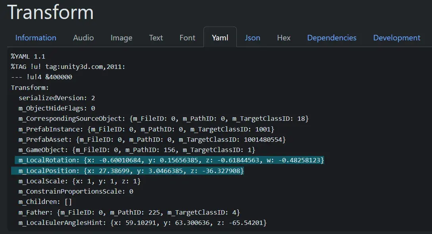
Task: Select the Image tab
Action: pyautogui.click(x=121, y=38)
